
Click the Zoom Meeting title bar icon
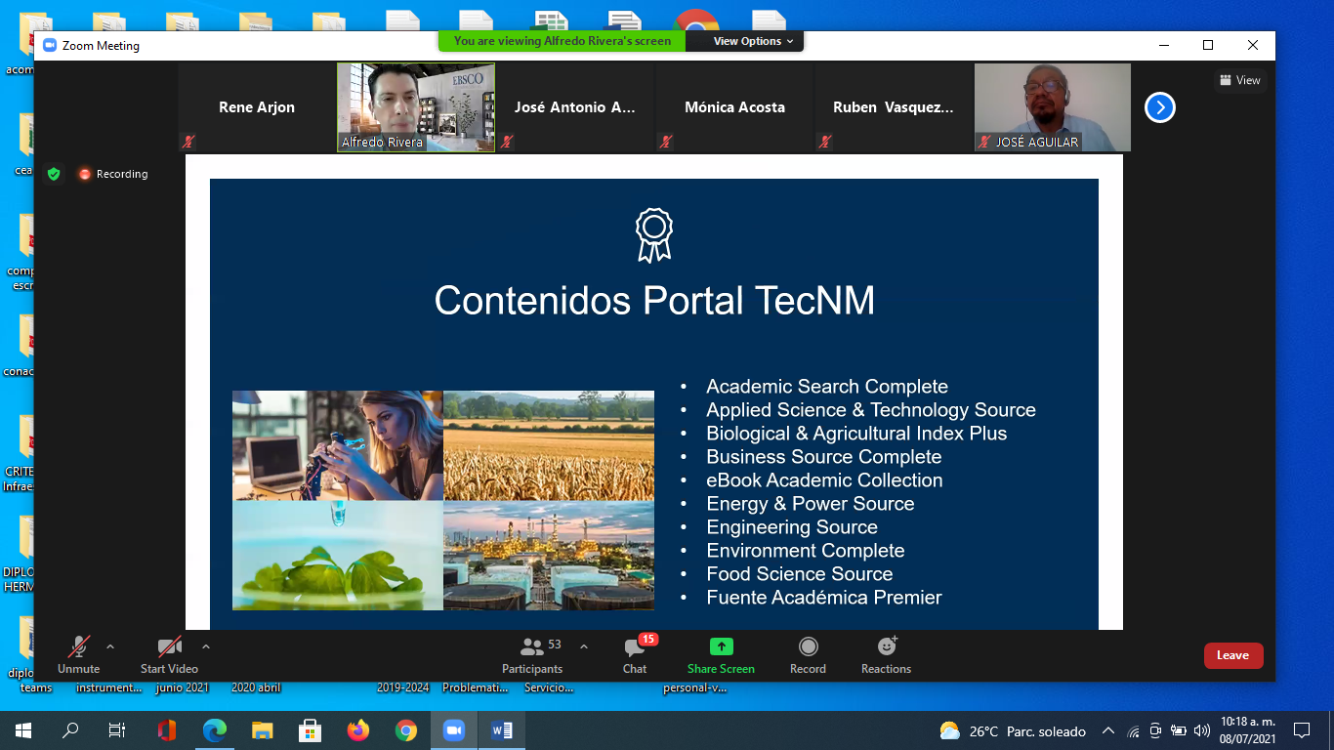point(50,45)
